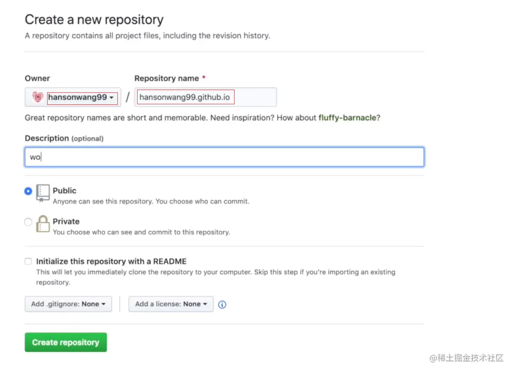Click the owner avatar icon
The height and width of the screenshot is (373, 514).
37,97
